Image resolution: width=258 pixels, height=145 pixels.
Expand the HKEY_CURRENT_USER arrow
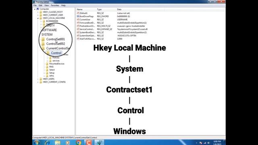pos(38,15)
